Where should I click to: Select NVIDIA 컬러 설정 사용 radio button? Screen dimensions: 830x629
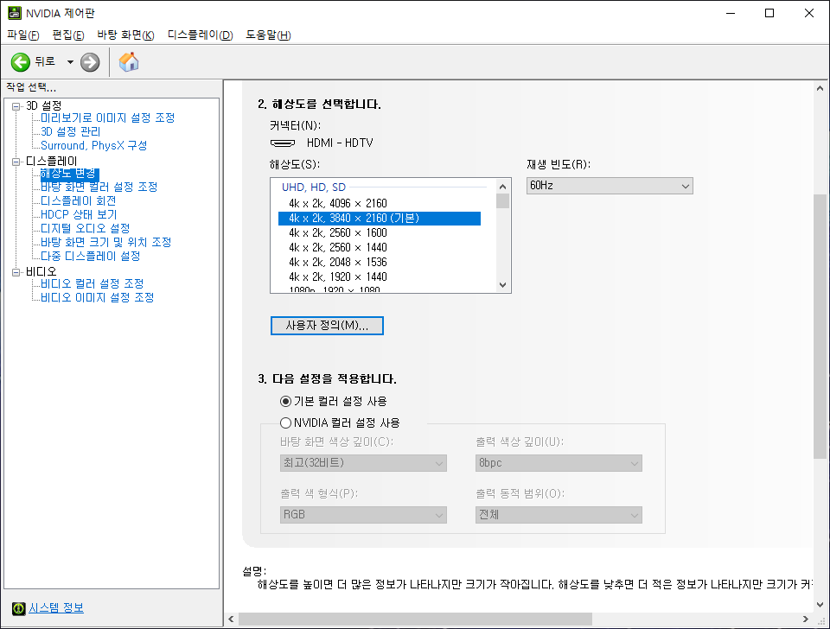point(286,423)
